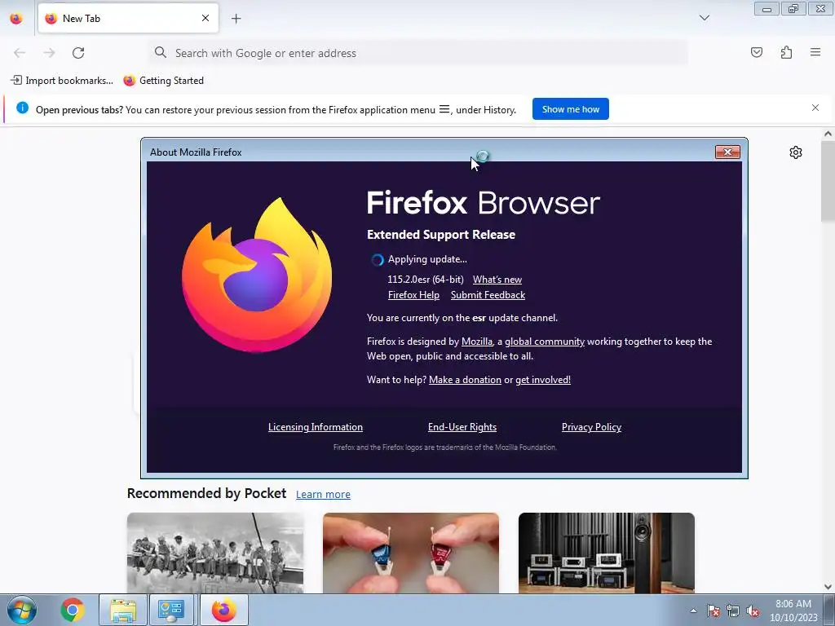Open Import bookmarks from bookmarks toolbar
The image size is (835, 626).
tap(62, 81)
